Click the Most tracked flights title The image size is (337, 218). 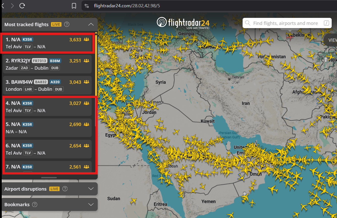coord(27,24)
